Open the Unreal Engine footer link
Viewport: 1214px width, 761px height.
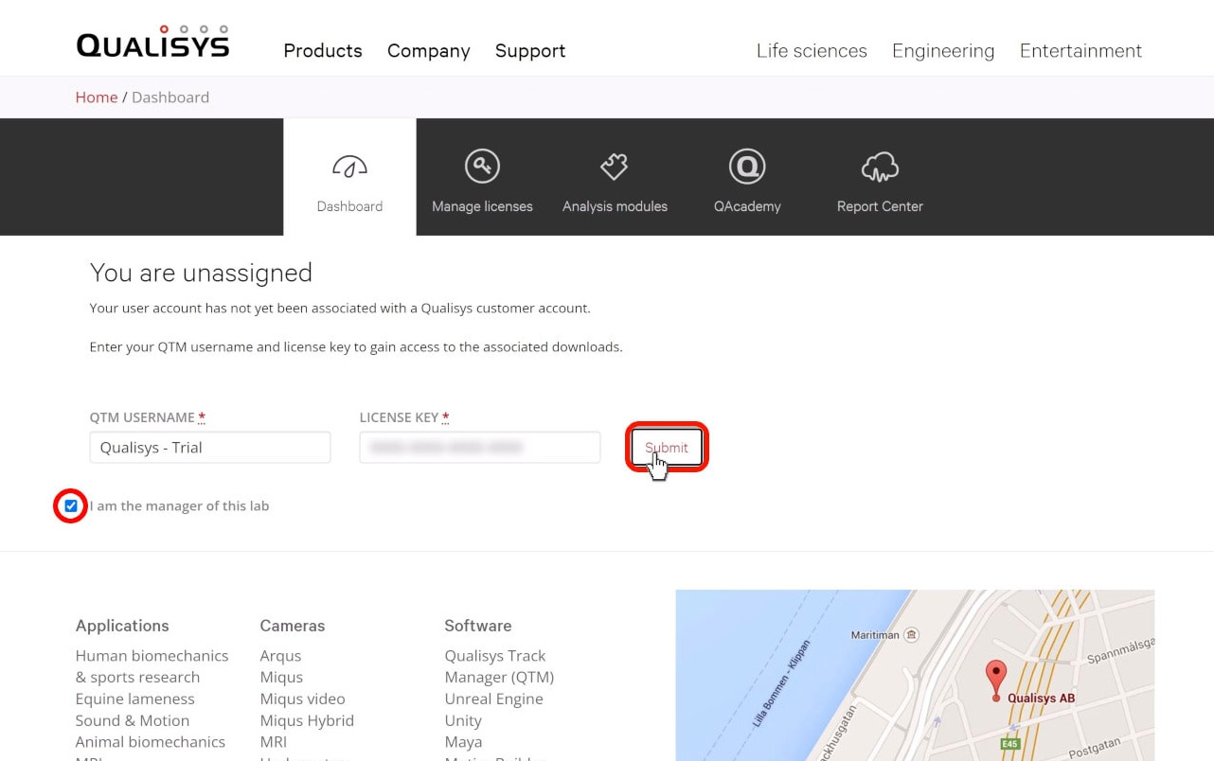(493, 699)
